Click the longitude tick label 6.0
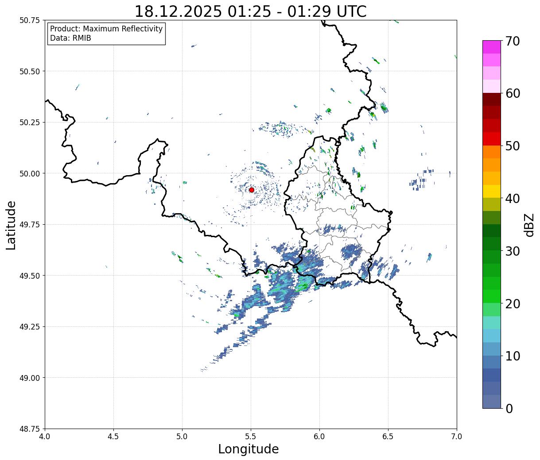 point(319,437)
